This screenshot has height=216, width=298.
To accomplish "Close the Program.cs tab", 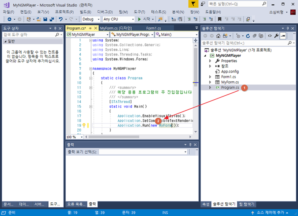I will [x=96, y=28].
